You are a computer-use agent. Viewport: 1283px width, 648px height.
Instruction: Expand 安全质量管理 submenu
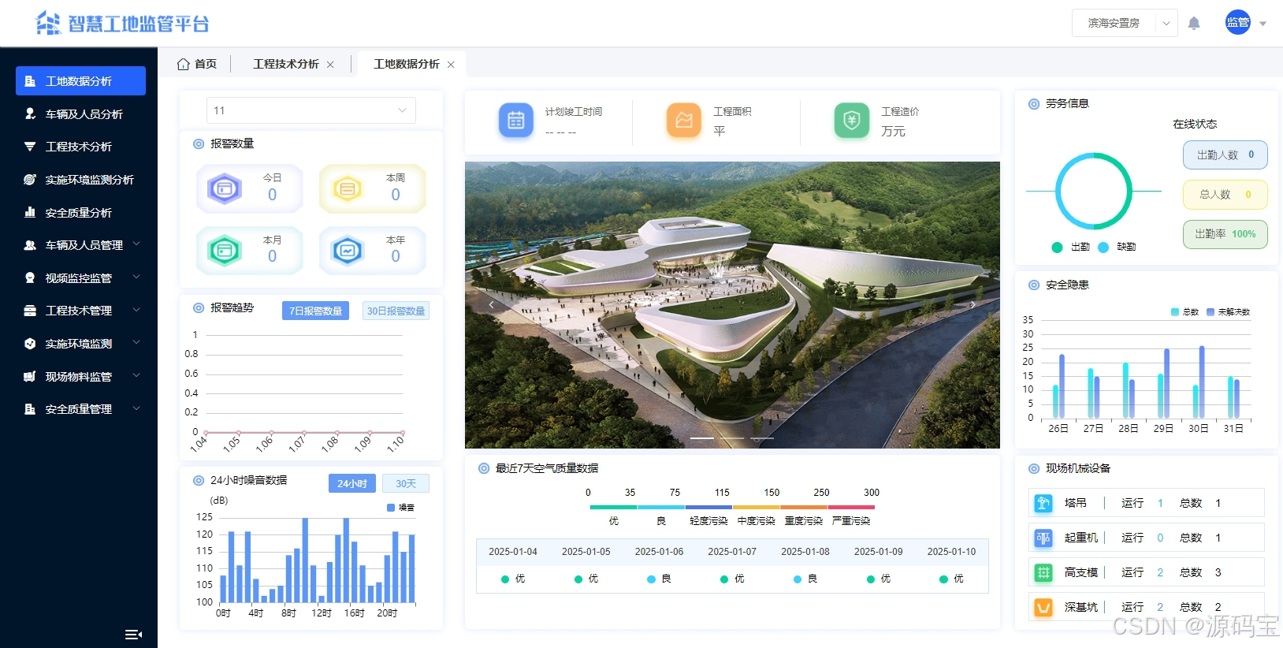pos(80,409)
